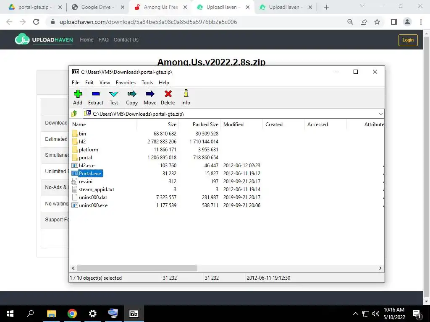This screenshot has width=430, height=322.
Task: Open the notification center icon
Action: (x=417, y=314)
